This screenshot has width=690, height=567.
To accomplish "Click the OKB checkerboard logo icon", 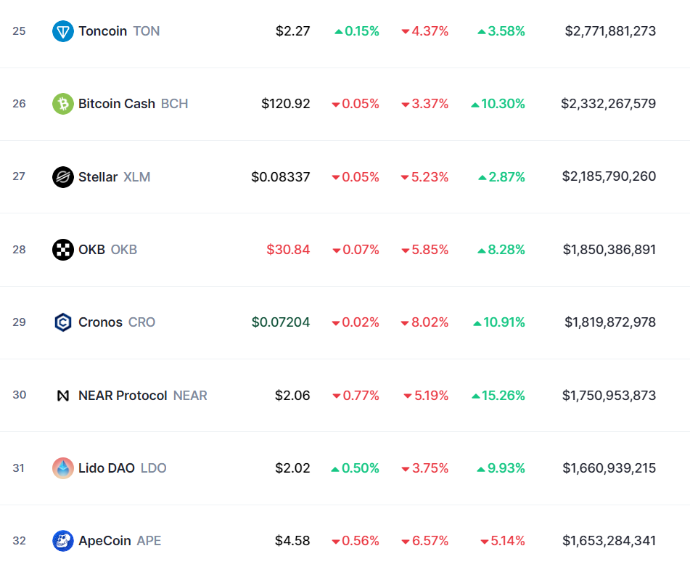I will coord(63,250).
